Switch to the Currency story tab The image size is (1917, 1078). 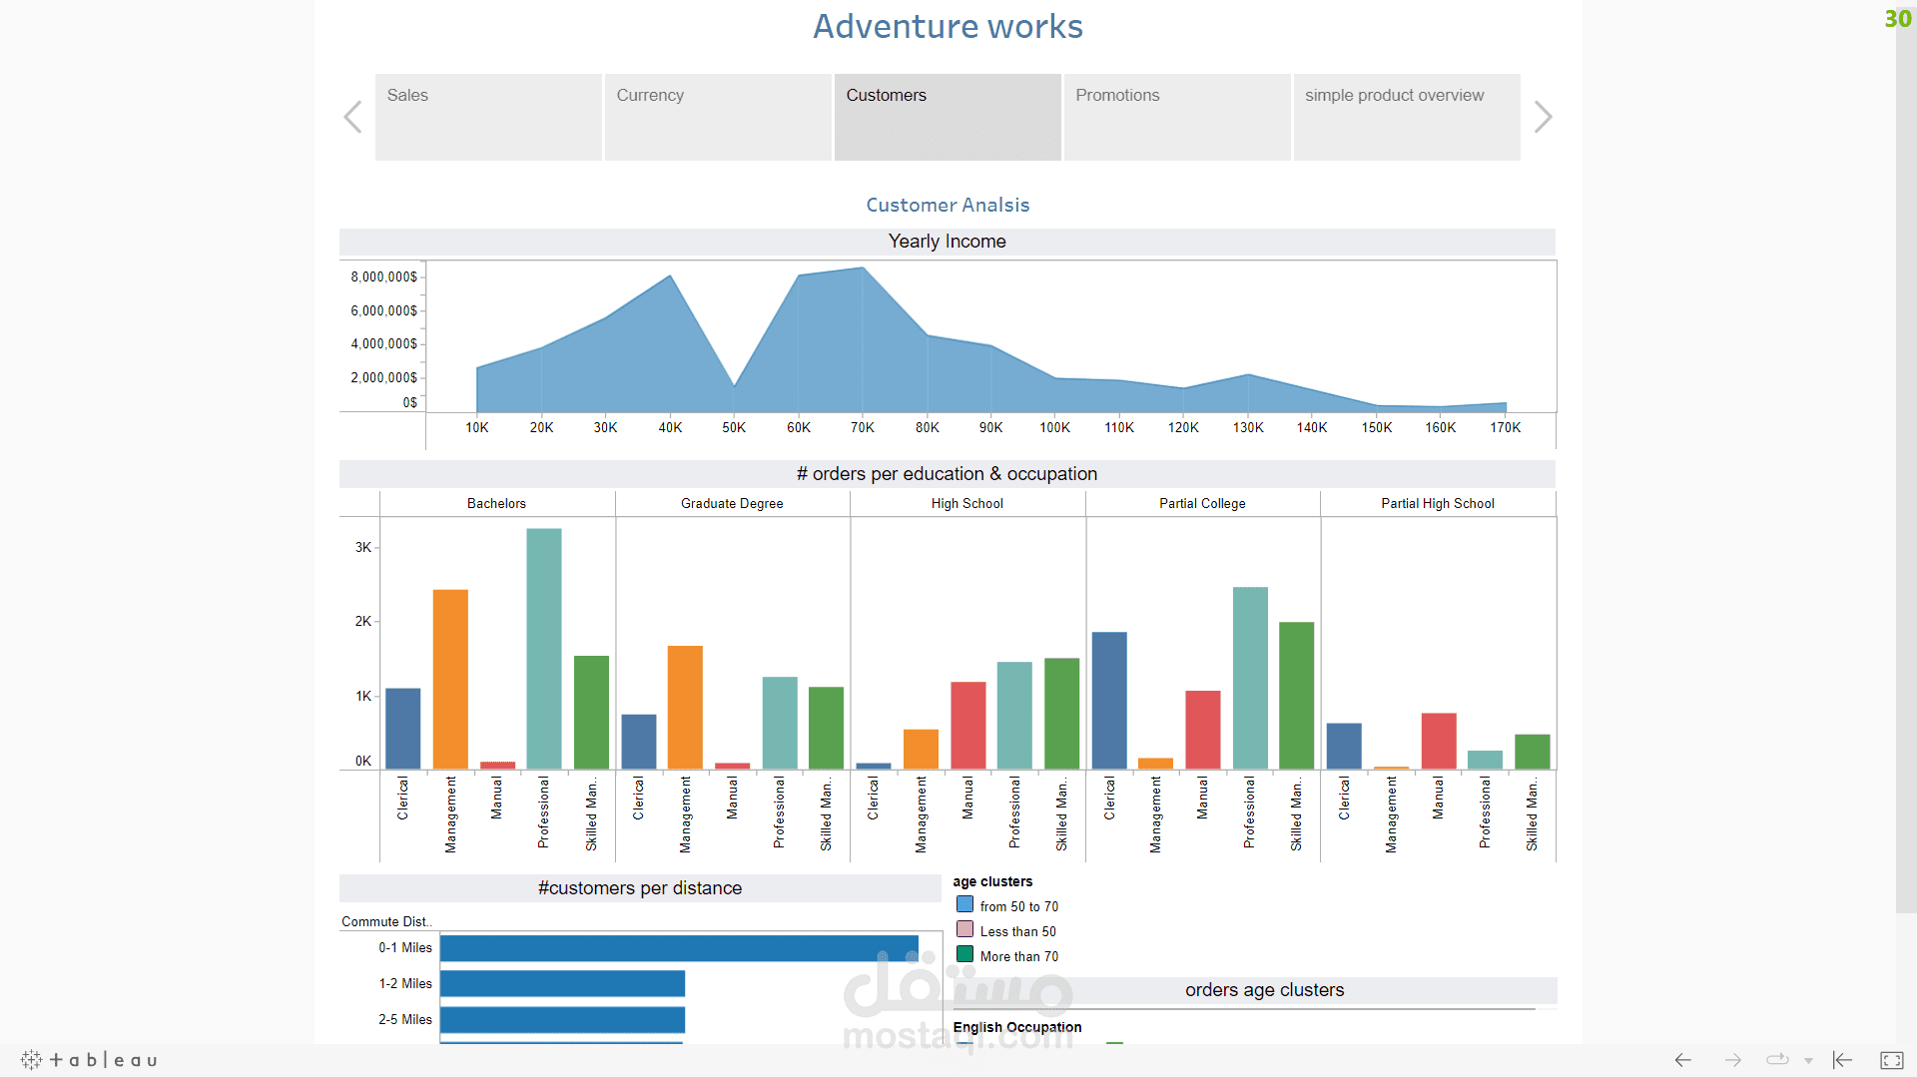point(718,117)
